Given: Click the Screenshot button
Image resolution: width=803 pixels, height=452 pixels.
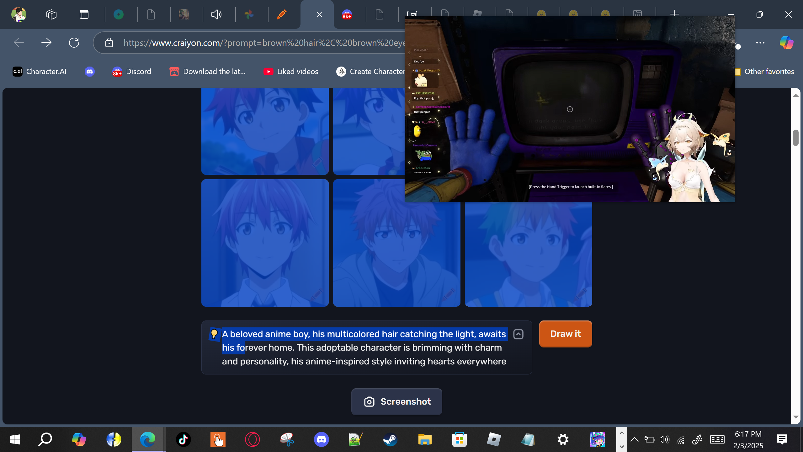Looking at the screenshot, I should coord(397,402).
